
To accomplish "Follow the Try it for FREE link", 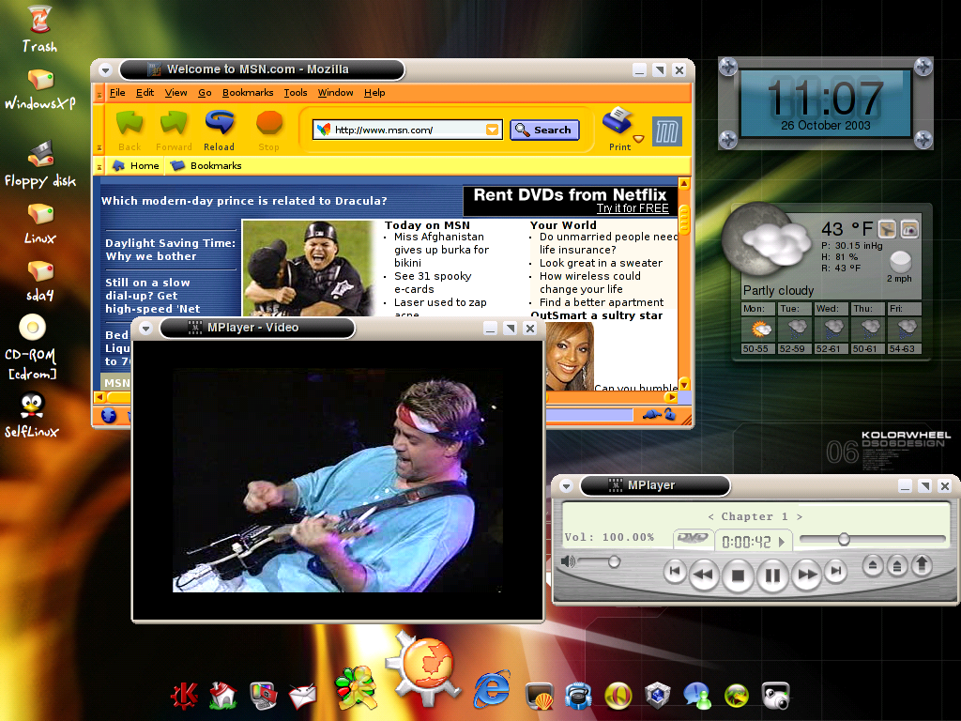I will pyautogui.click(x=633, y=208).
